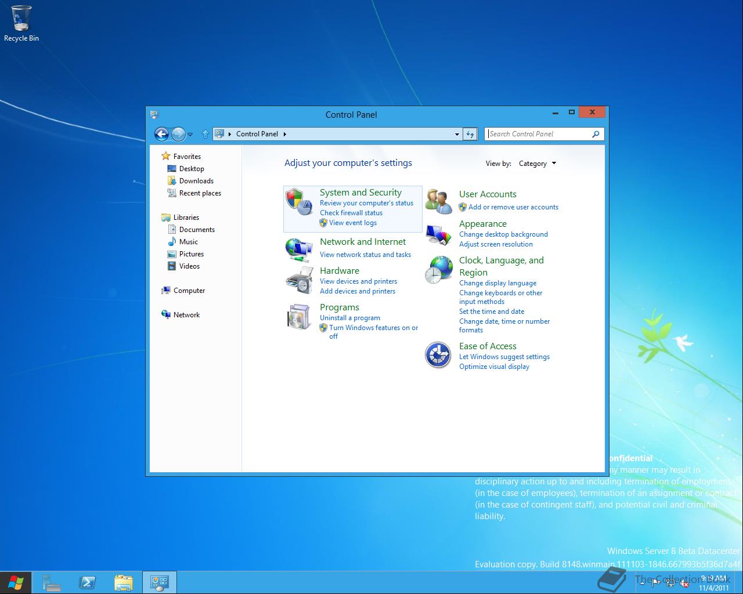Viewport: 743px width, 594px height.
Task: Click the Hardware printer icon
Action: tap(300, 280)
